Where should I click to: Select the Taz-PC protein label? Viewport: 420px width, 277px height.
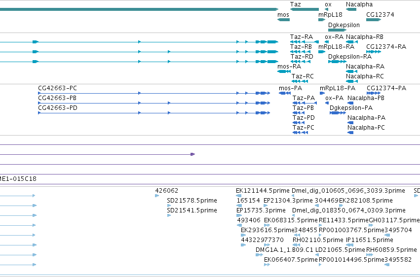(303, 128)
